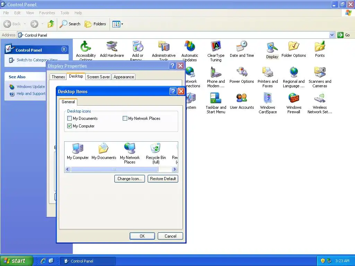Open the Tools menu
This screenshot has width=355, height=266.
tap(65, 13)
